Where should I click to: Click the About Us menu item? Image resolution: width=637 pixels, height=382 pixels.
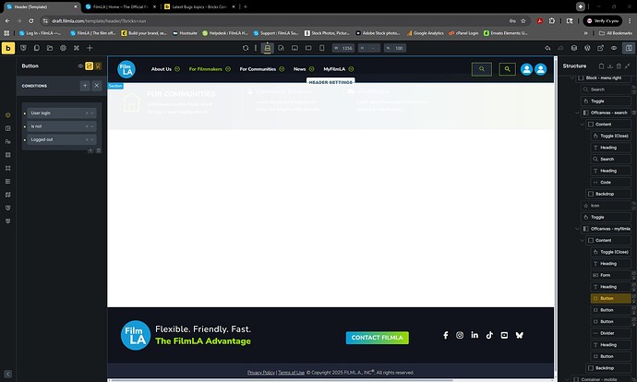(162, 69)
